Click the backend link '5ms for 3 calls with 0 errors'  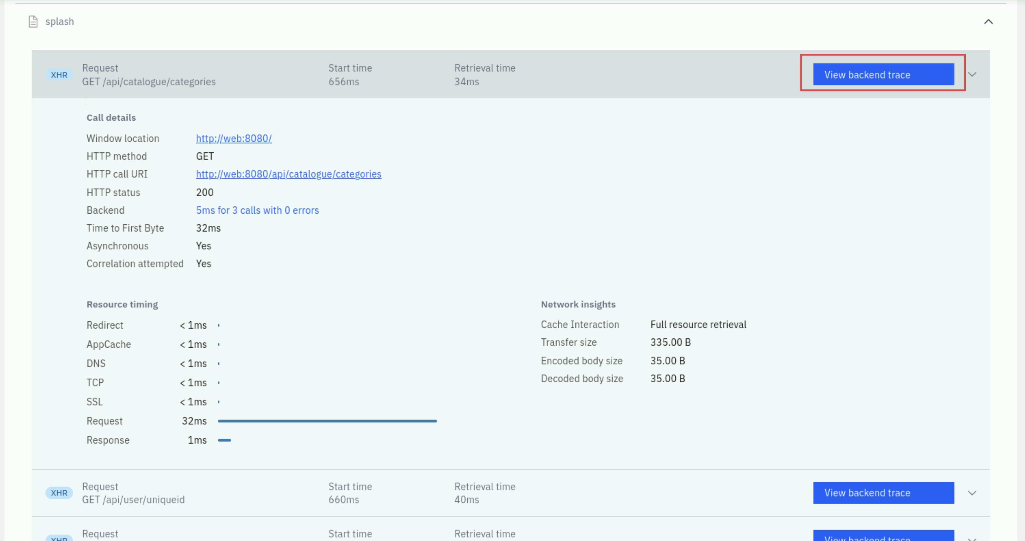click(x=257, y=210)
